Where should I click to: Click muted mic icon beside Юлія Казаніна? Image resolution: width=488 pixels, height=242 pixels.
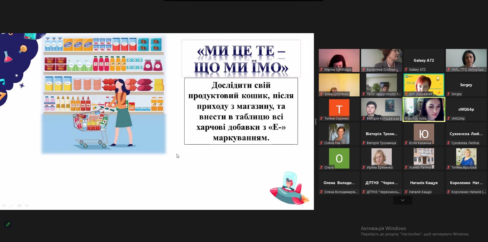point(406,143)
